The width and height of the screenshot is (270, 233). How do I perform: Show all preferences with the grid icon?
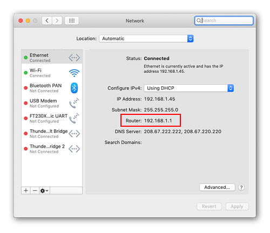[x=72, y=20]
